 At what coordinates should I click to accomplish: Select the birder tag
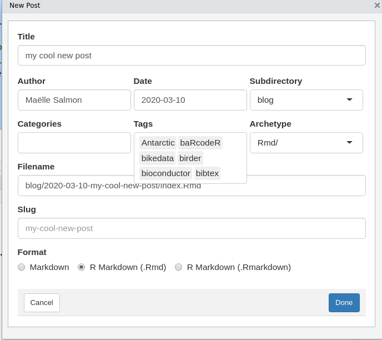coord(190,158)
